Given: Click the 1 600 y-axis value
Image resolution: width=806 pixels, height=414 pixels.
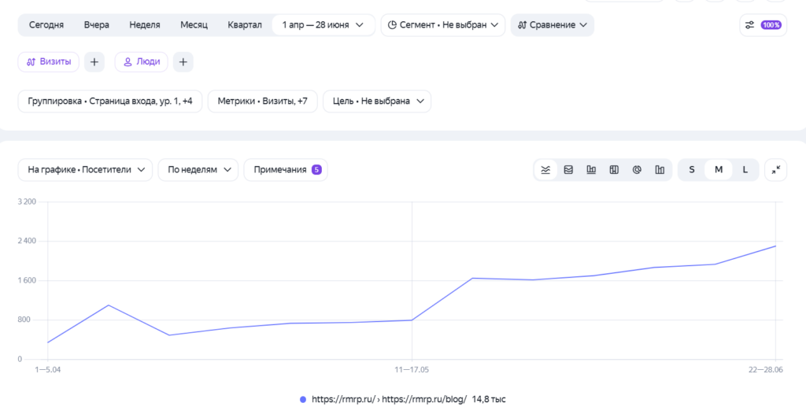Looking at the screenshot, I should 27,280.
